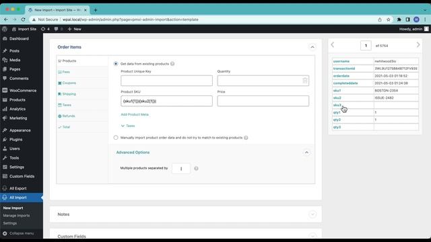Click the record number field

click(366, 46)
